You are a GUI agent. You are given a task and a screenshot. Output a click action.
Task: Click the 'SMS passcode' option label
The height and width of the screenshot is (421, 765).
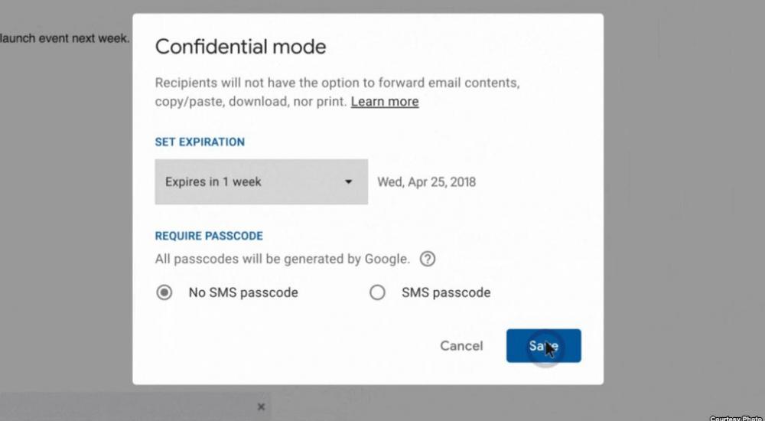446,292
